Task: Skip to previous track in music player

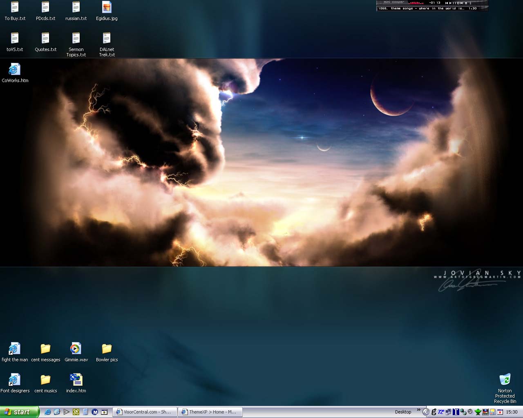Action: [447, 3]
